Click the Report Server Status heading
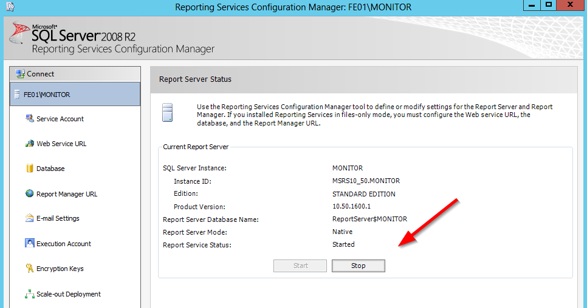The width and height of the screenshot is (587, 308). click(x=195, y=79)
